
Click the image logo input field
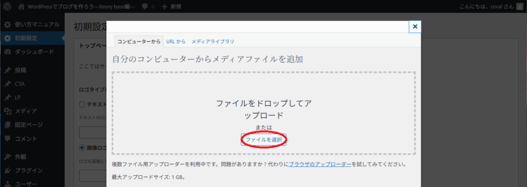[x=93, y=176]
